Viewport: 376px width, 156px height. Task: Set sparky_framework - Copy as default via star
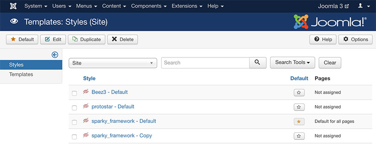coord(299,136)
